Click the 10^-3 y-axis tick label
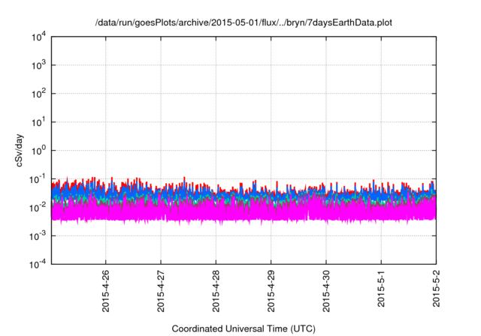Viewport: 481px width, 336px height. 38,235
